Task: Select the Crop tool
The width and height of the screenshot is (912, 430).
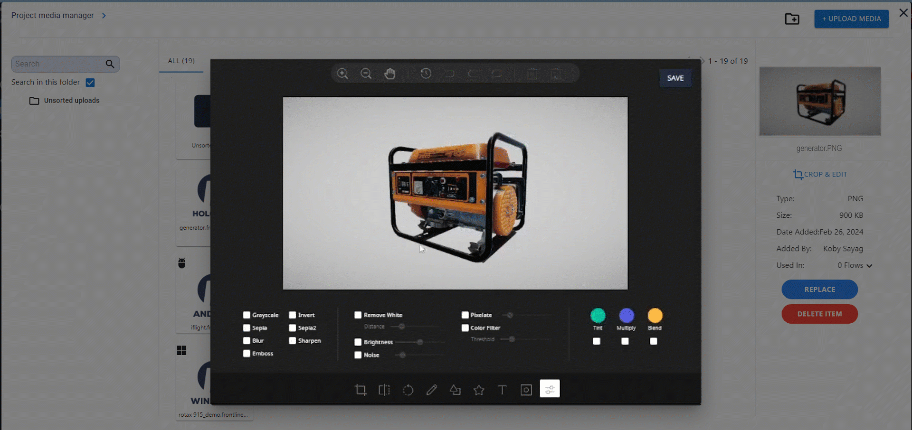Action: pyautogui.click(x=361, y=390)
